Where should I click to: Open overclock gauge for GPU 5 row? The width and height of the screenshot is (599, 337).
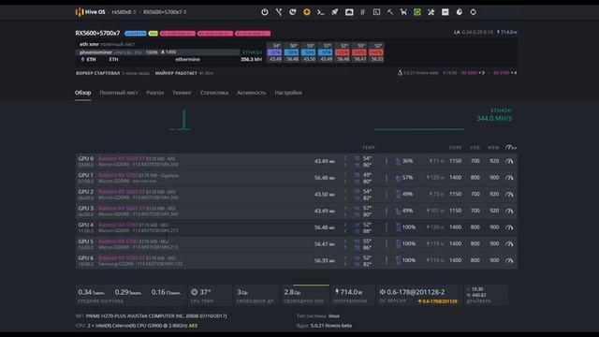[x=509, y=243]
